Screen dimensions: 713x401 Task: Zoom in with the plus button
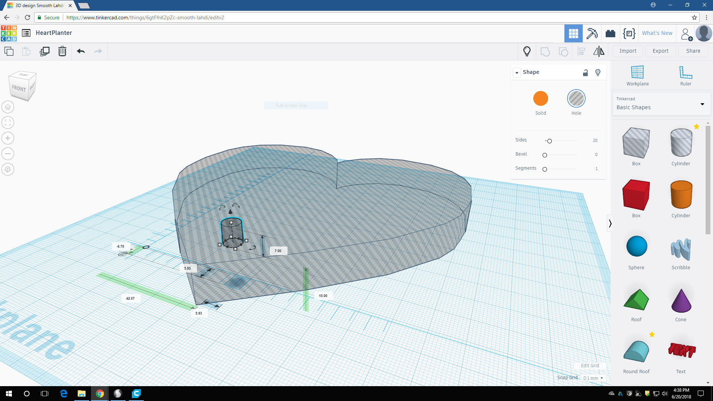[x=8, y=138]
